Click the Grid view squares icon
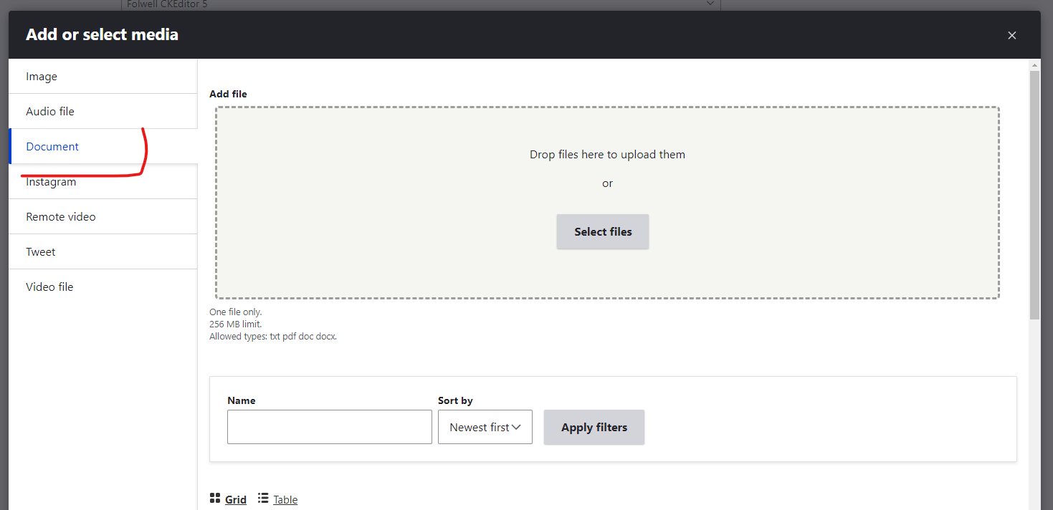This screenshot has height=510, width=1053. (x=215, y=499)
